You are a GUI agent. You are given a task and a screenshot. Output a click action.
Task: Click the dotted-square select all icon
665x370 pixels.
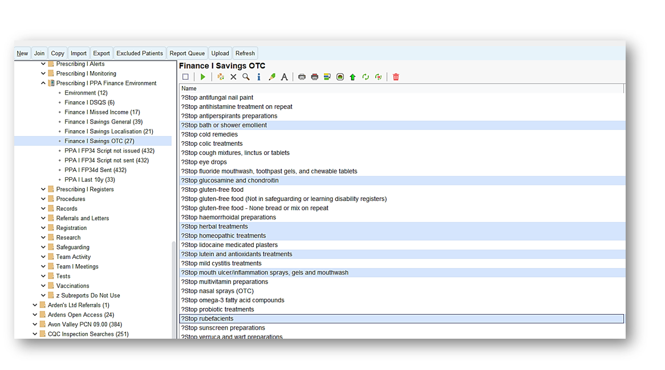coord(185,77)
